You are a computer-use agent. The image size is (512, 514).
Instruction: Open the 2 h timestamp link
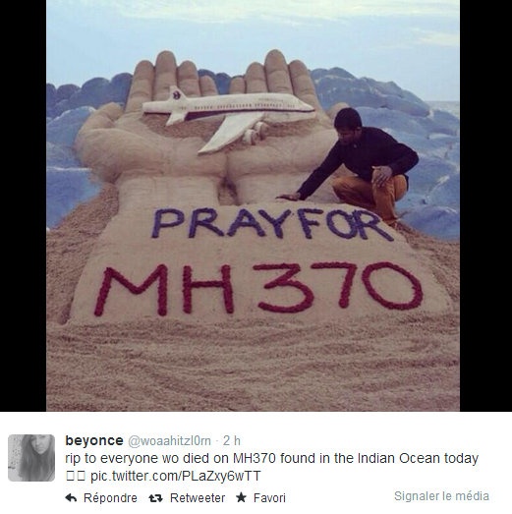(x=232, y=441)
